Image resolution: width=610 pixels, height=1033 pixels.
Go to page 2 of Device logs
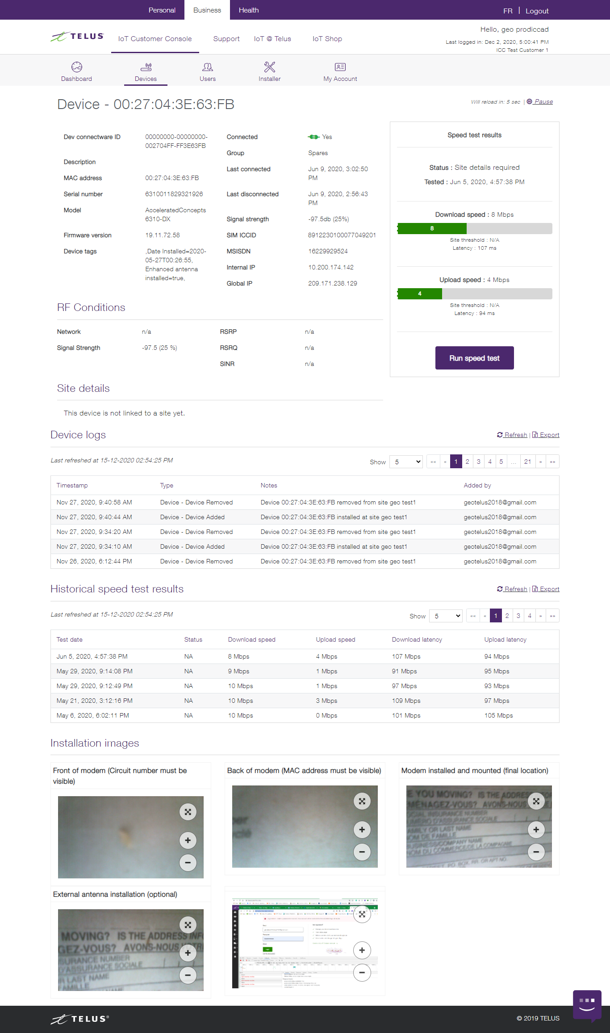click(467, 462)
